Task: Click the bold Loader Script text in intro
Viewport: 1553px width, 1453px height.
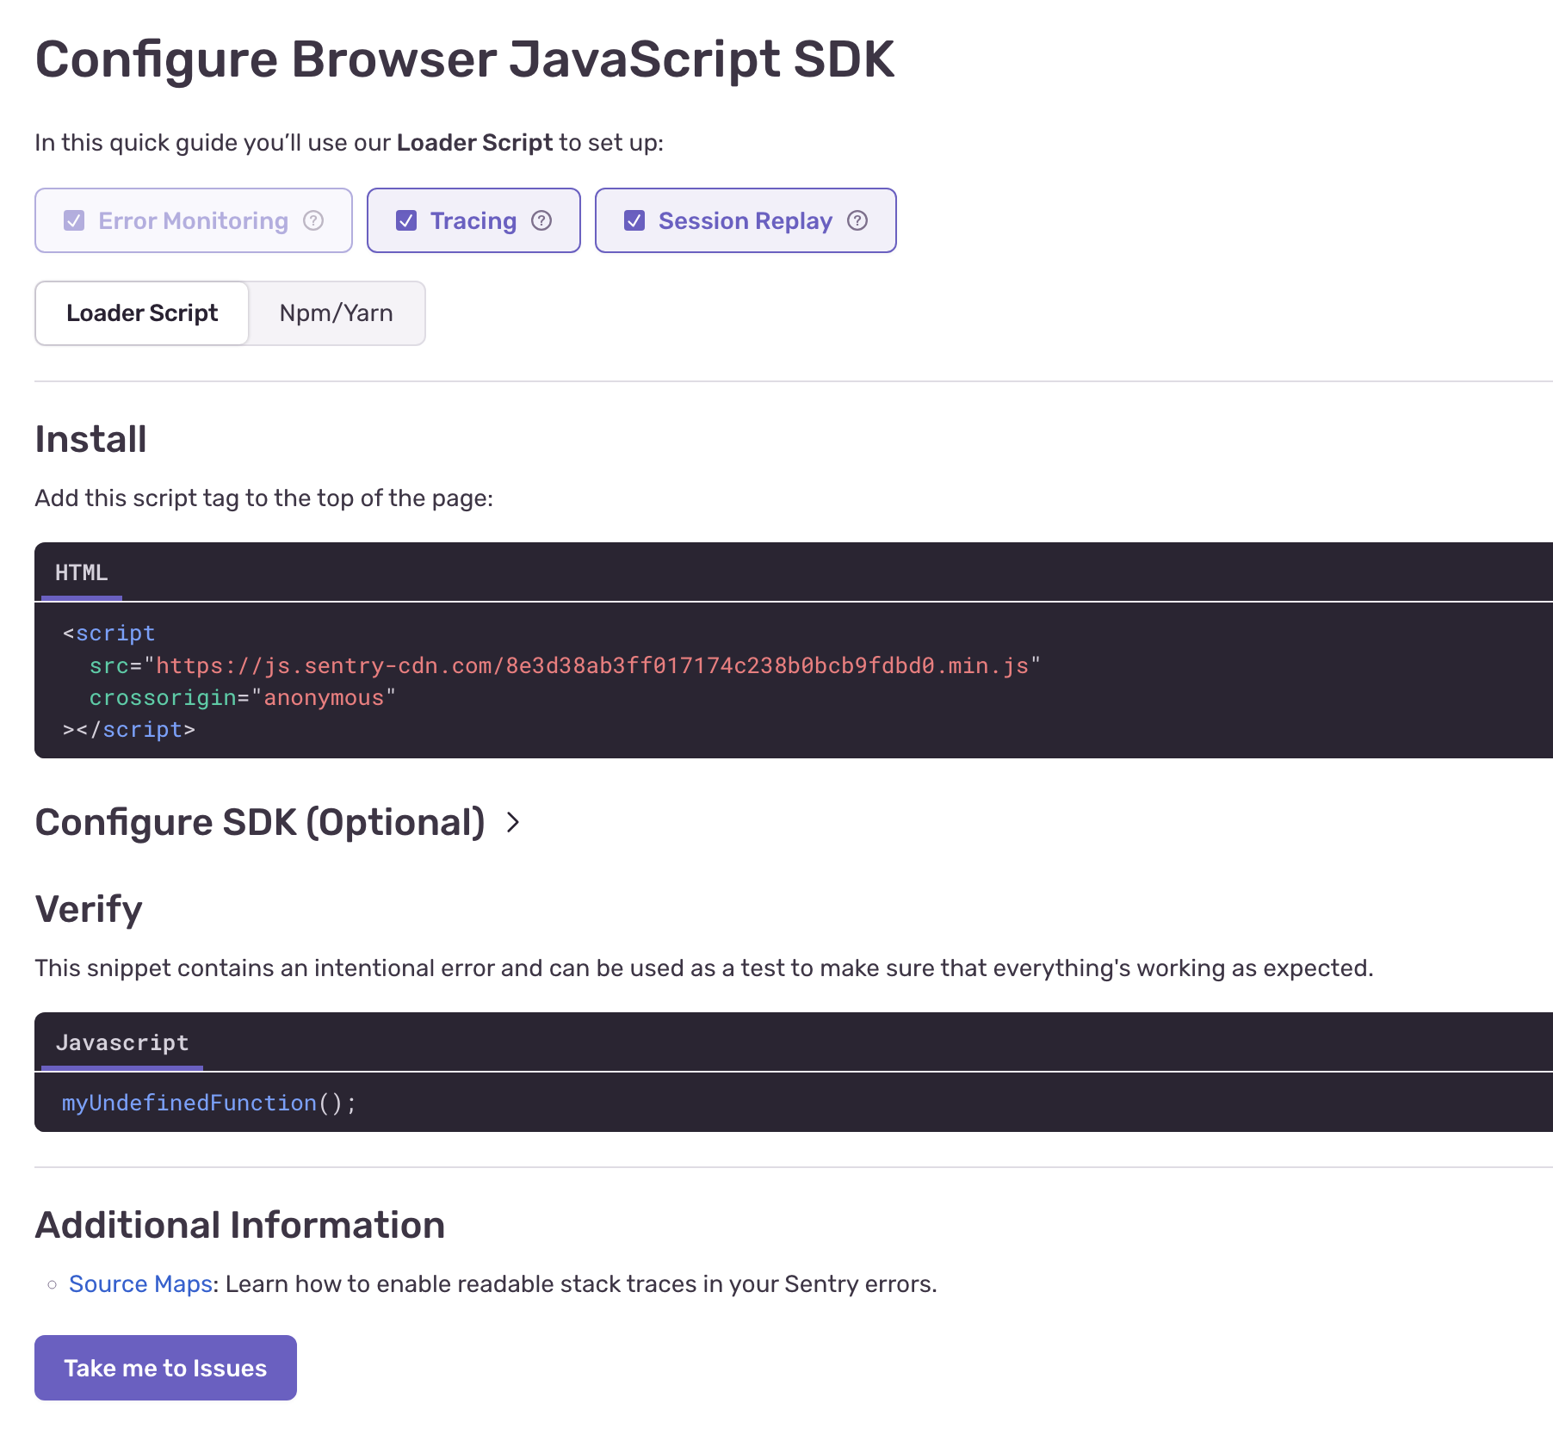Action: (x=474, y=143)
